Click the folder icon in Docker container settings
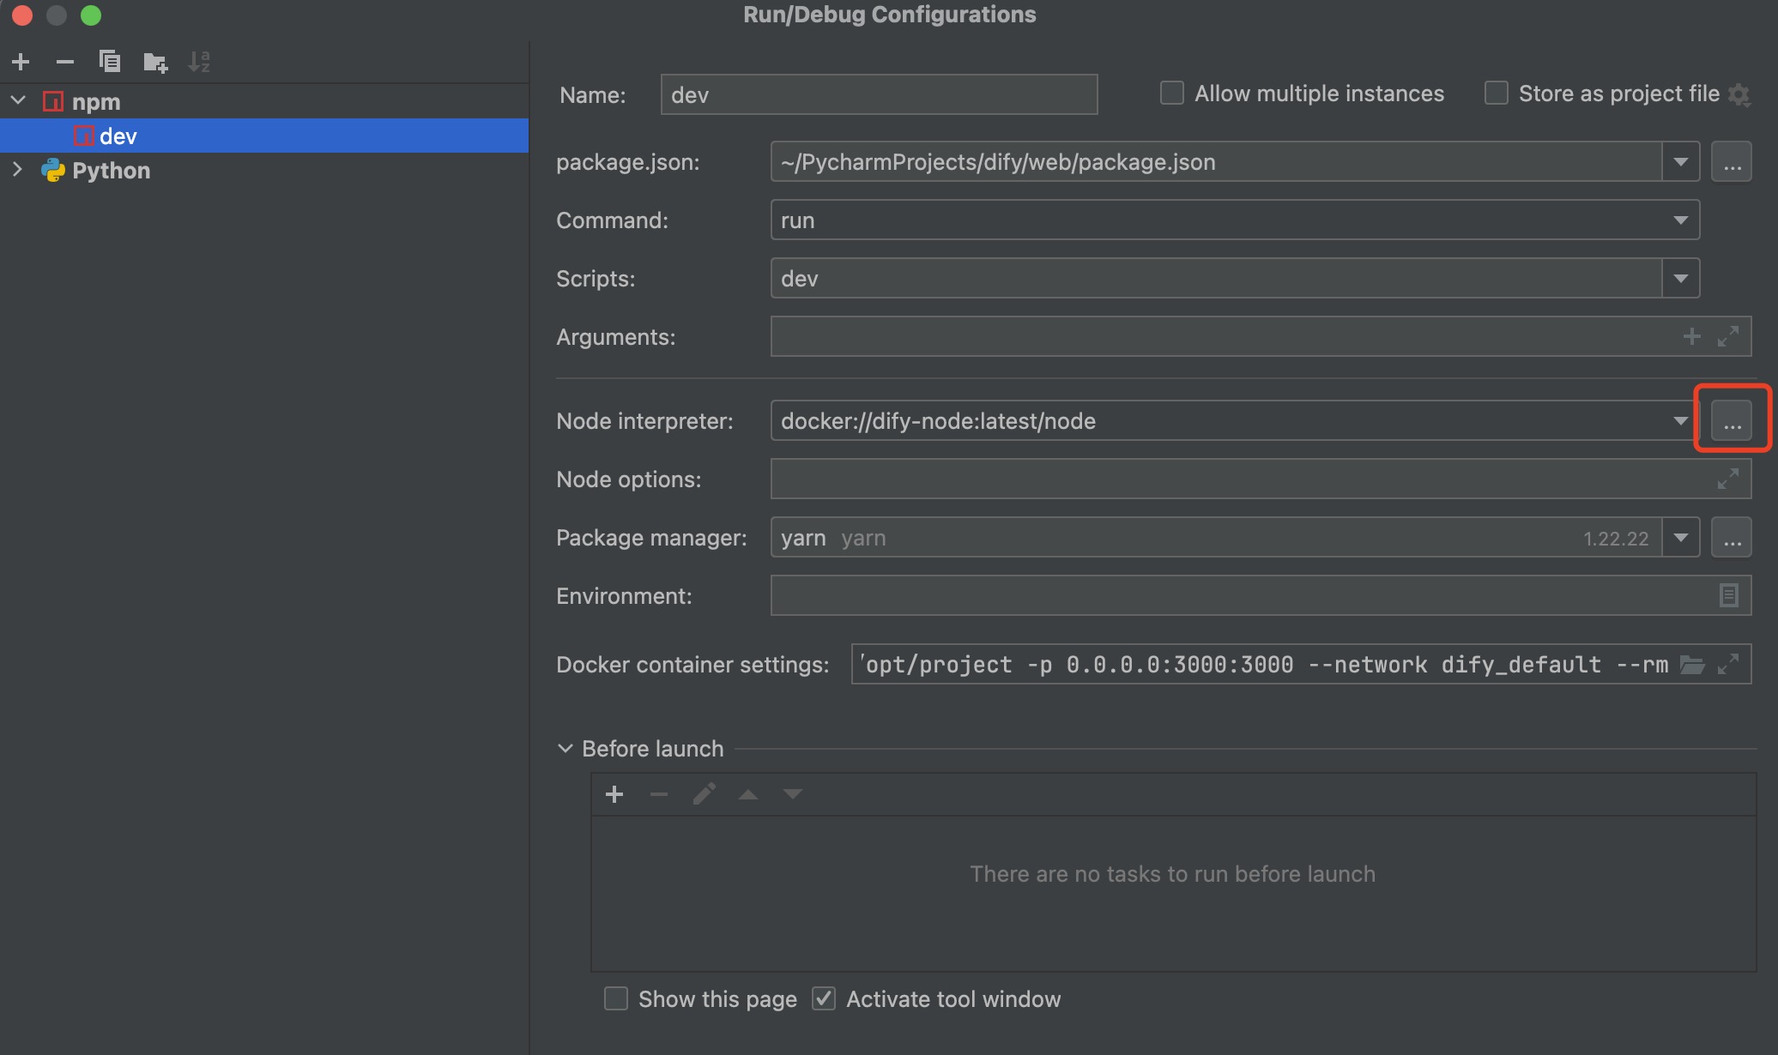The height and width of the screenshot is (1055, 1778). [1692, 665]
